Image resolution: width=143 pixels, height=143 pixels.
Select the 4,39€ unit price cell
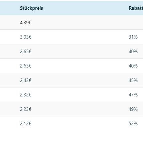point(26,23)
